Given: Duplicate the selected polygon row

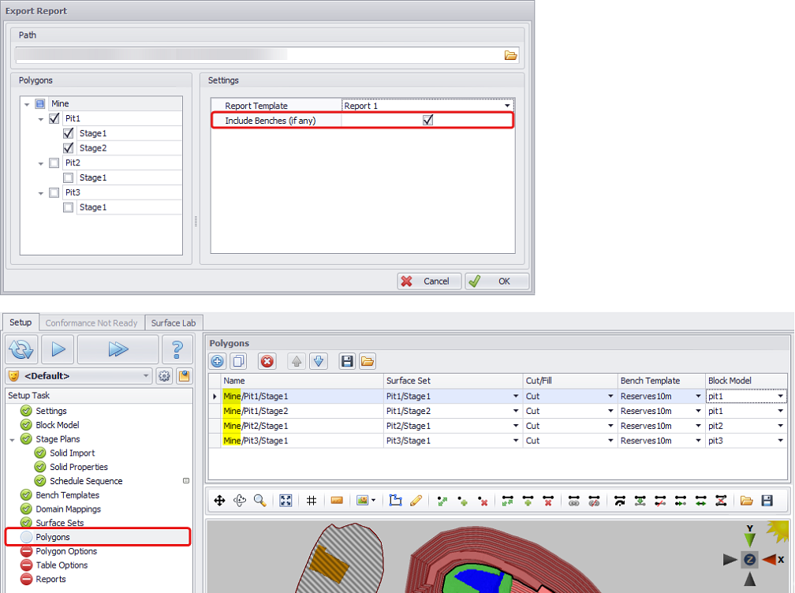Looking at the screenshot, I should point(238,361).
